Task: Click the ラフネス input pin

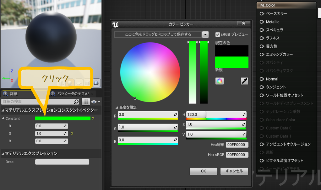Action: [x=262, y=38]
